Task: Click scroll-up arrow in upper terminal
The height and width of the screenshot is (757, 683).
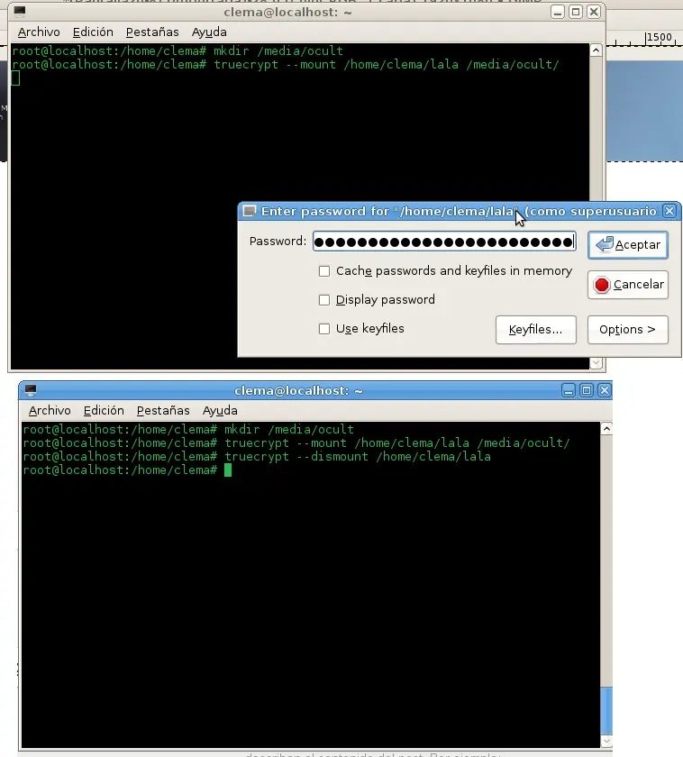Action: click(x=596, y=50)
